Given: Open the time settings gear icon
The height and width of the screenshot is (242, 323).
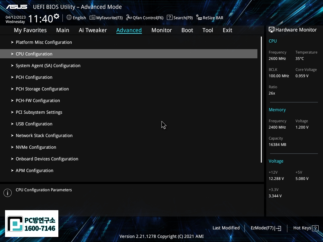Looking at the screenshot, I should [56, 16].
